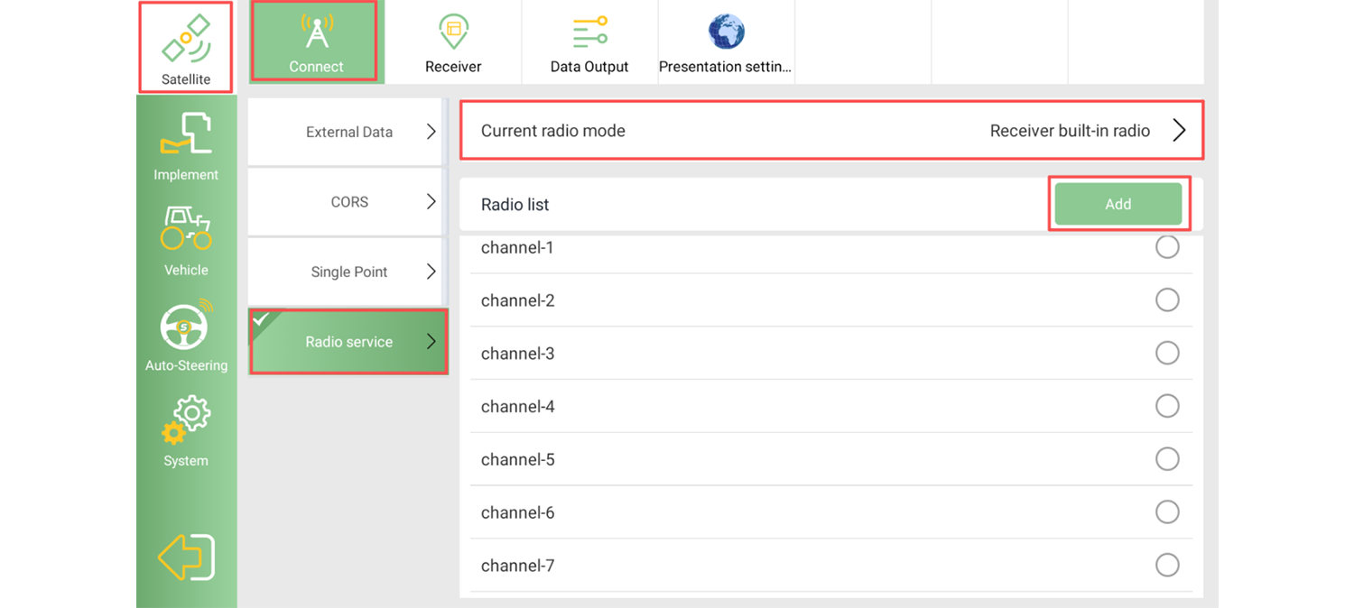Screen dimensions: 1354x608
Task: Select the Radio service menu item
Action: coord(348,342)
